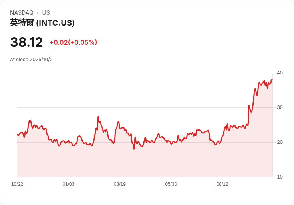
Task: Click the NASDAQ exchange label
Action: 22,13
